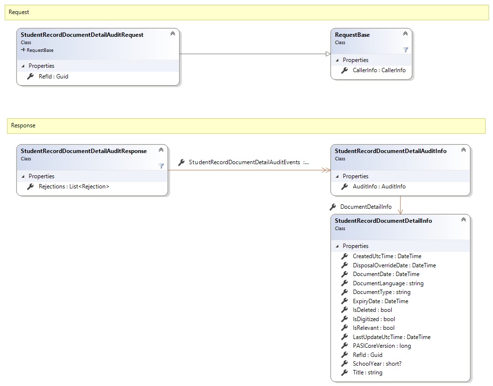Collapse Properties compartment in RequestBase
493x386 pixels.
pyautogui.click(x=335, y=60)
